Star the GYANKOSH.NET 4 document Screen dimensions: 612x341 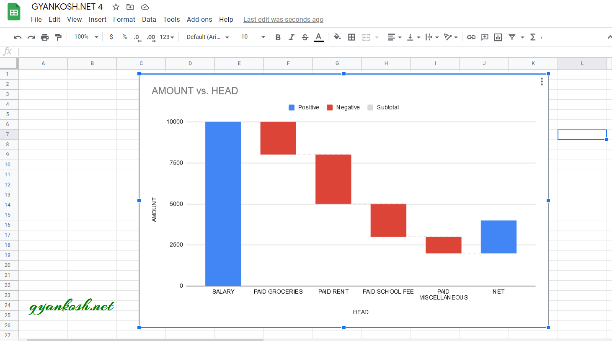tap(116, 7)
